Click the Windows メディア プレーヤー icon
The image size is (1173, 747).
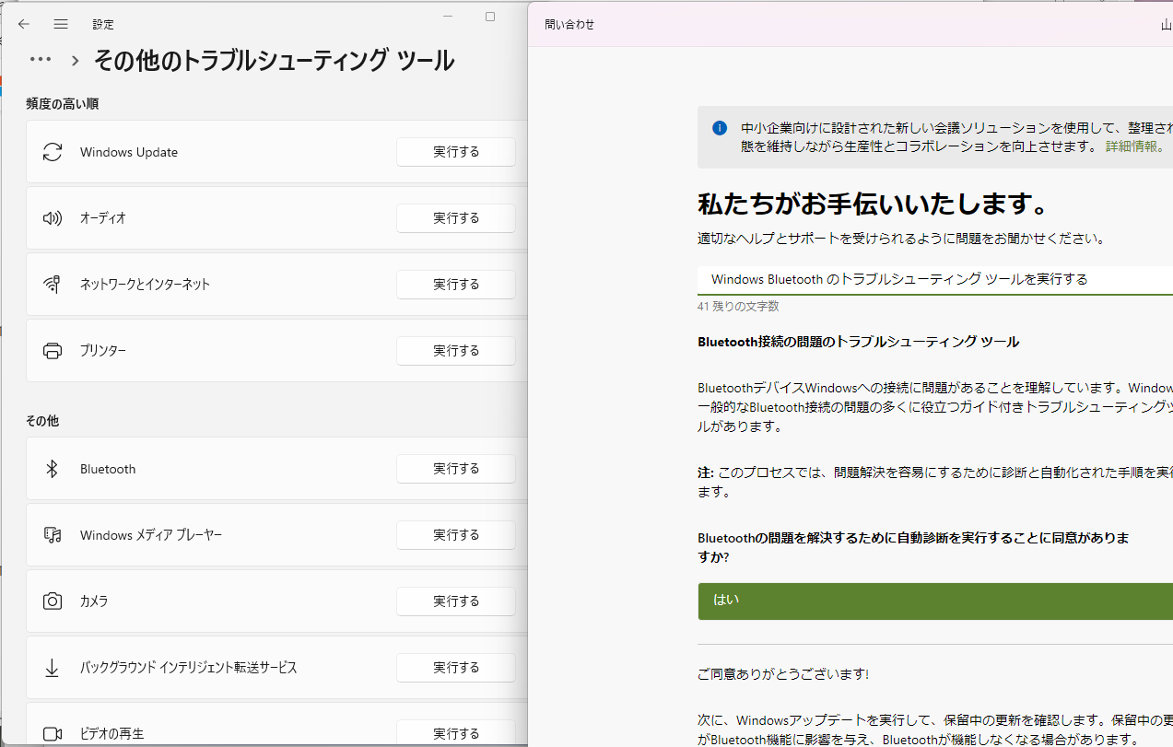coord(52,535)
